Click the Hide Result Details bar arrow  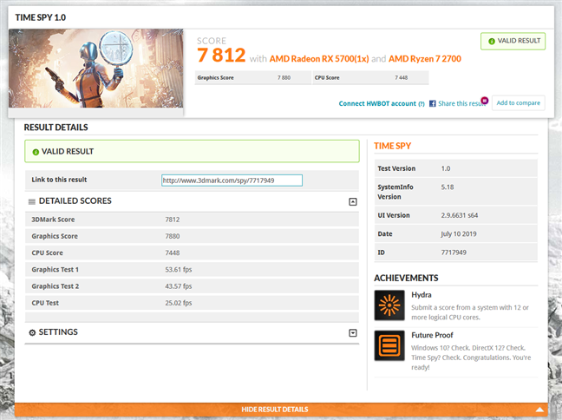(539, 410)
